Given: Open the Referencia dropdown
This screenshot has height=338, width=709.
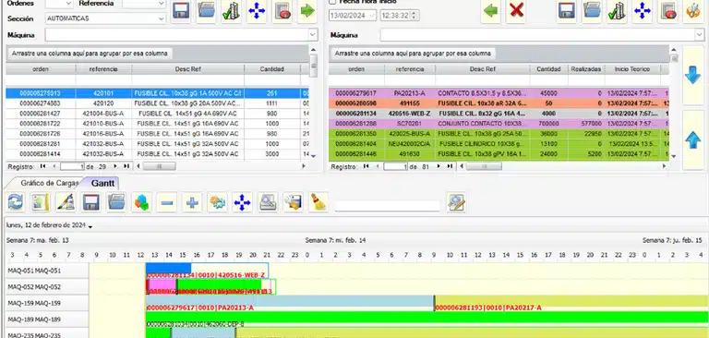Looking at the screenshot, I should (162, 3).
